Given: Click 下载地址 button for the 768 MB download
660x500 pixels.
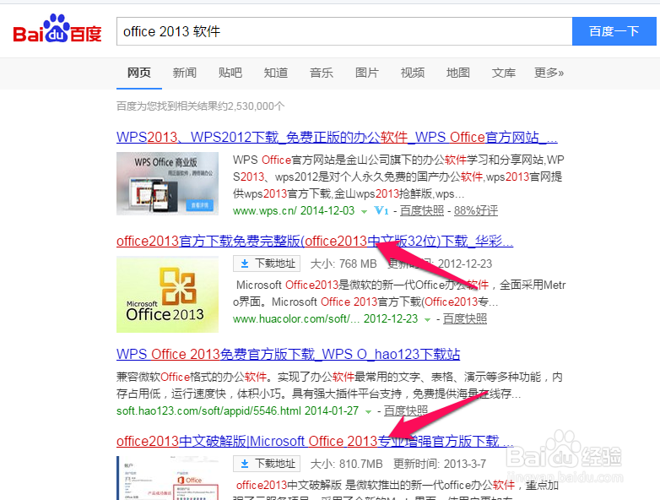Looking at the screenshot, I should coord(267,264).
